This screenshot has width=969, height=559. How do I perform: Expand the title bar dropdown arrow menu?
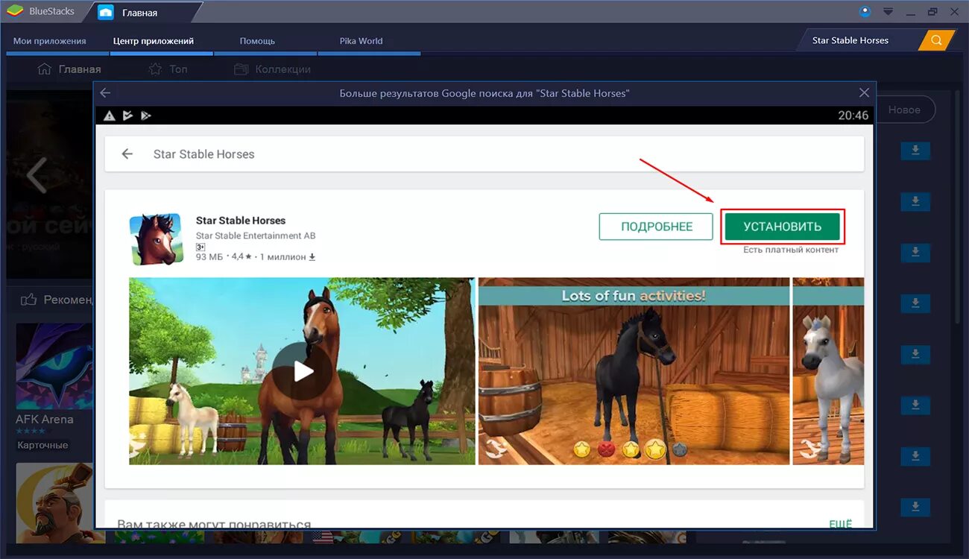tap(888, 12)
